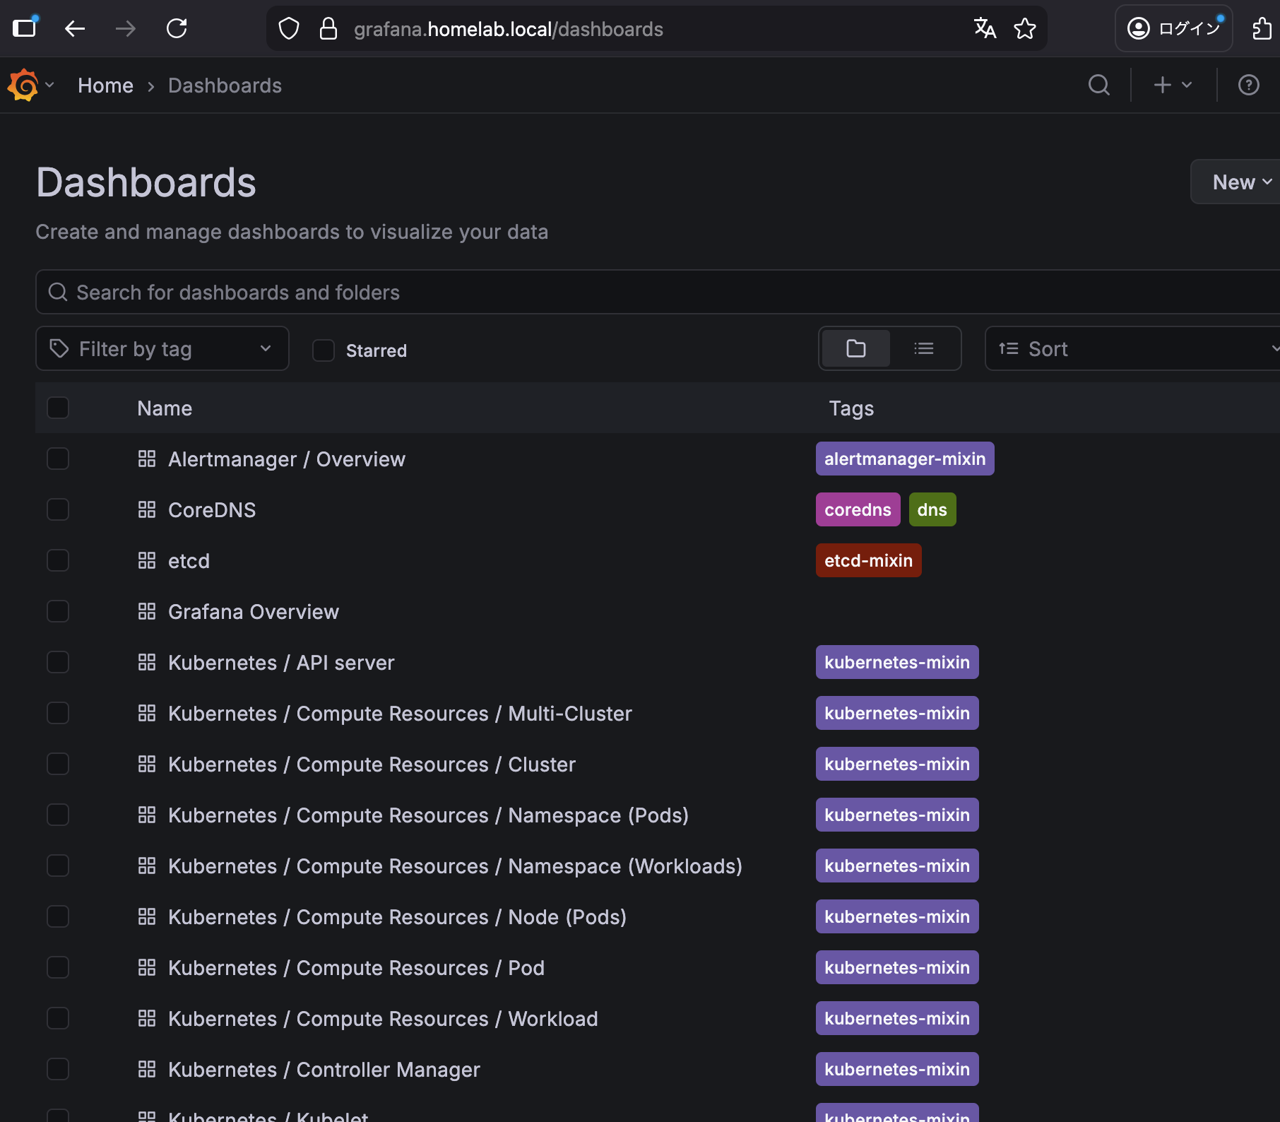Open the search dashboards icon in the header

pos(1098,85)
